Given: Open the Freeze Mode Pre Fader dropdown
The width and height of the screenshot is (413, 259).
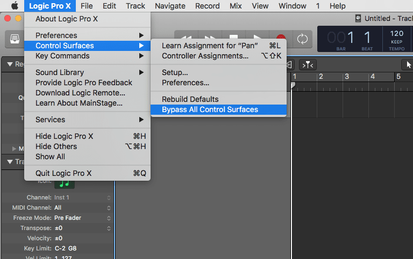Looking at the screenshot, I should (82, 218).
